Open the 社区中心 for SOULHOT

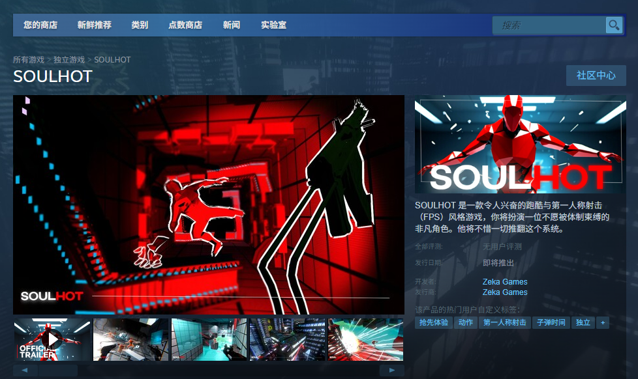[x=596, y=75]
